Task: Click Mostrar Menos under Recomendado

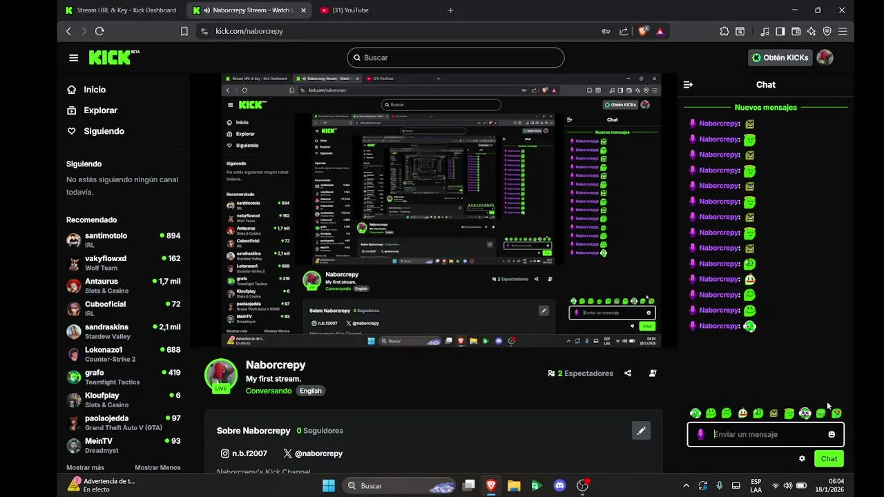Action: (157, 467)
